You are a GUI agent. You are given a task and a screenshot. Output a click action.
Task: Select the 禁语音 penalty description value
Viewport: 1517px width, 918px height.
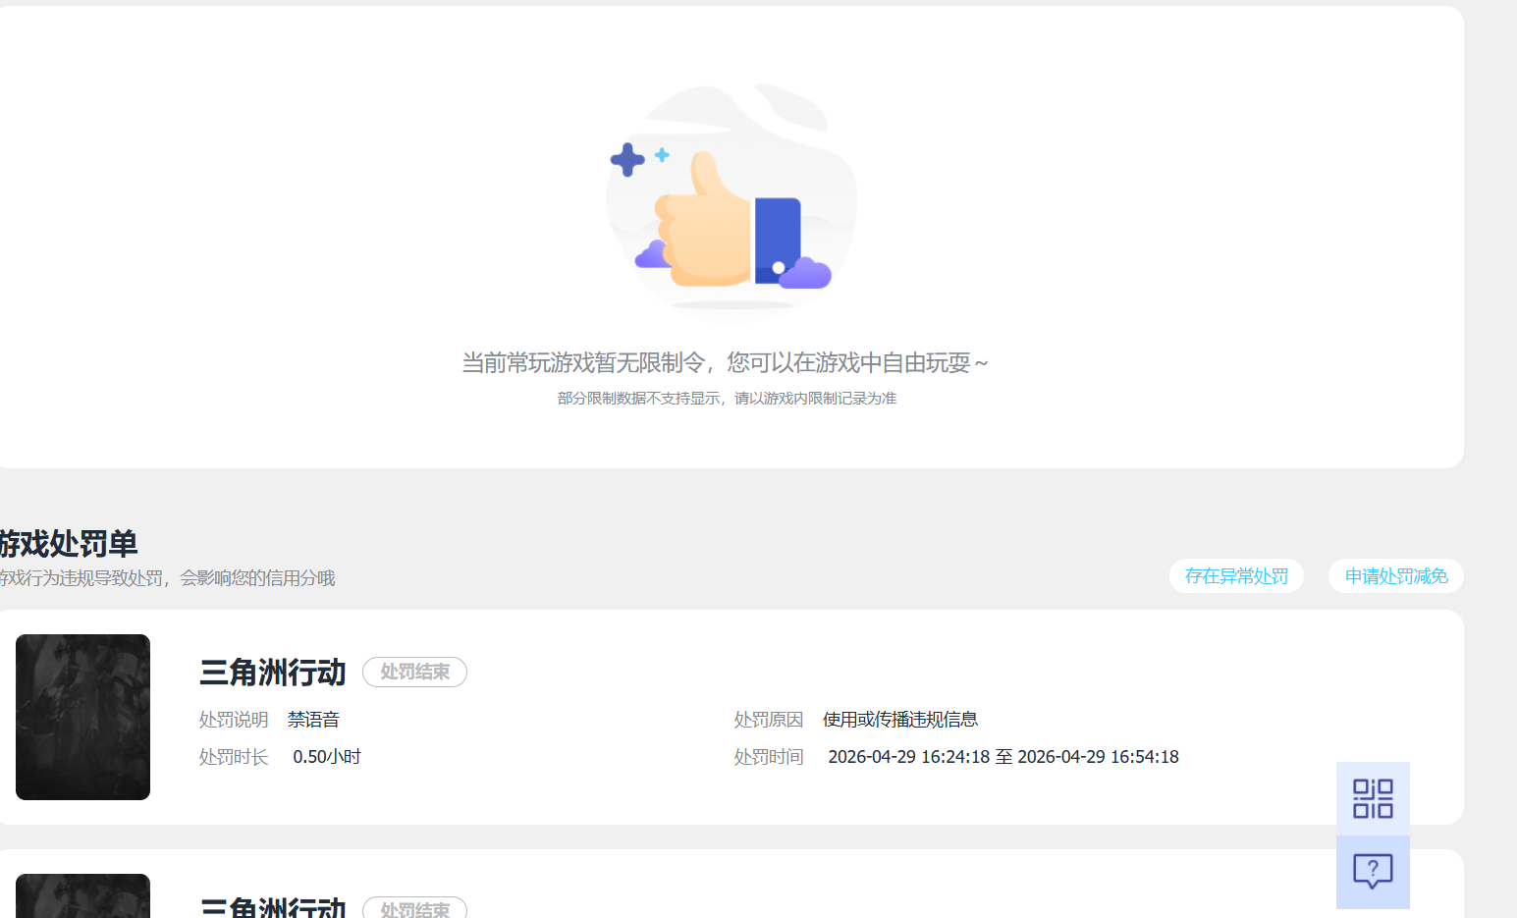click(313, 720)
